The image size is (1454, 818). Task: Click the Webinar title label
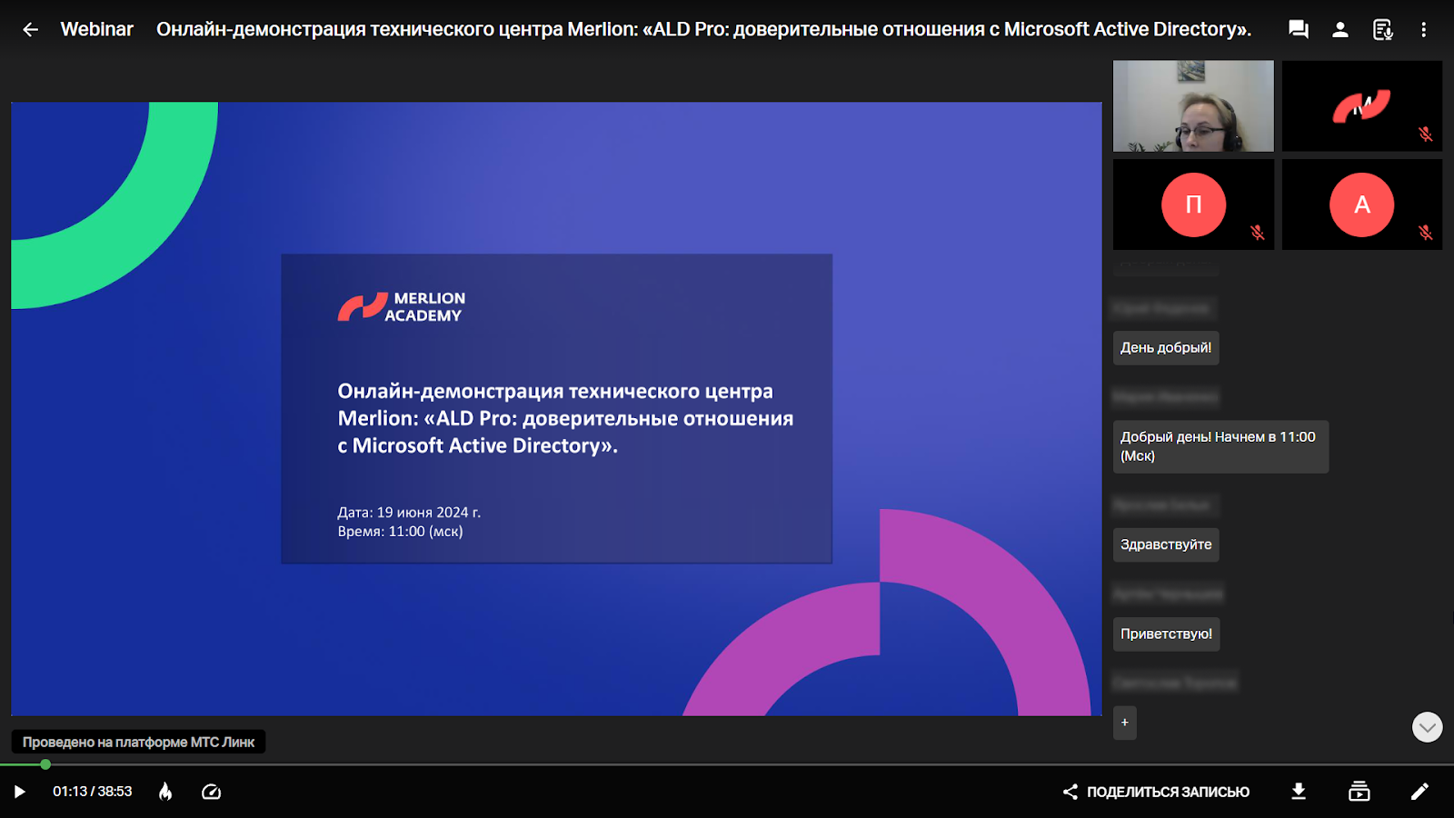click(x=96, y=29)
